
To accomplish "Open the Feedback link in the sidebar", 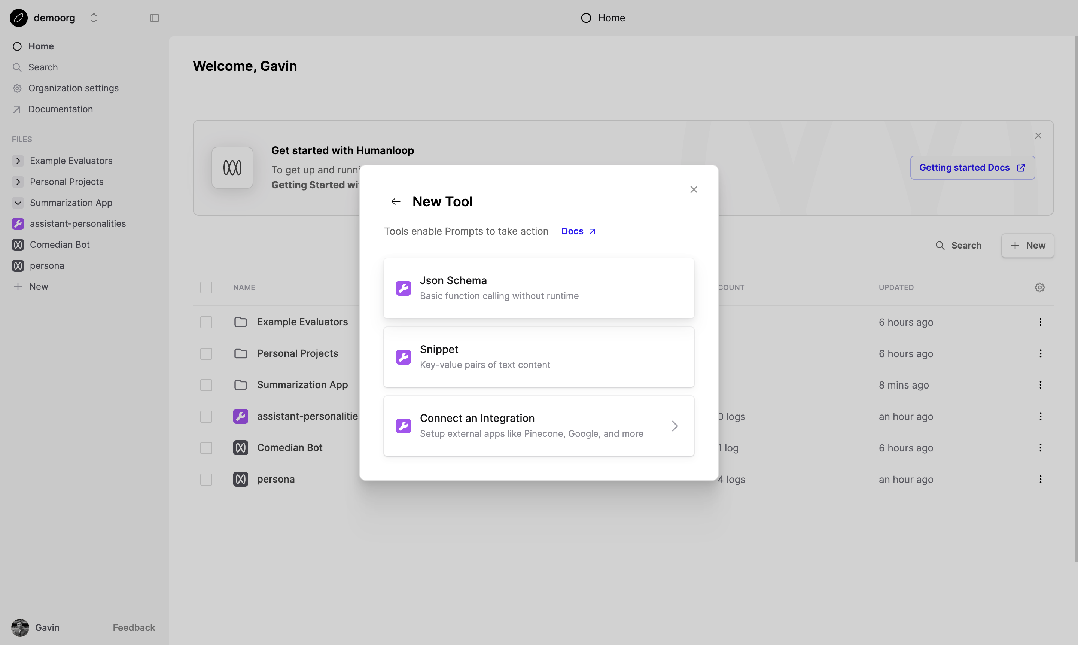I will pyautogui.click(x=134, y=627).
